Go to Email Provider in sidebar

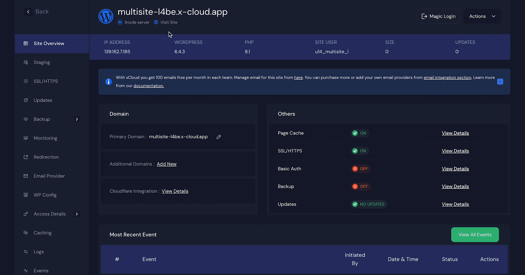(49, 176)
